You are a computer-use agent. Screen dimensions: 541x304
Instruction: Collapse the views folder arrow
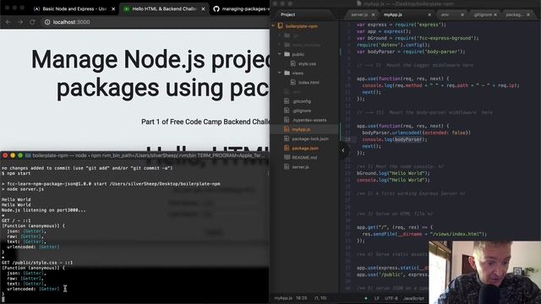point(280,73)
